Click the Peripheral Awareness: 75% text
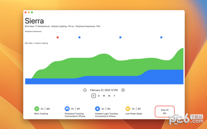This screenshot has height=129, width=207. 88,26
